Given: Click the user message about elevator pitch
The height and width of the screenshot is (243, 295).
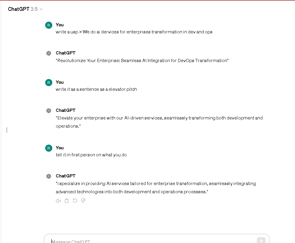Looking at the screenshot, I should (96, 89).
